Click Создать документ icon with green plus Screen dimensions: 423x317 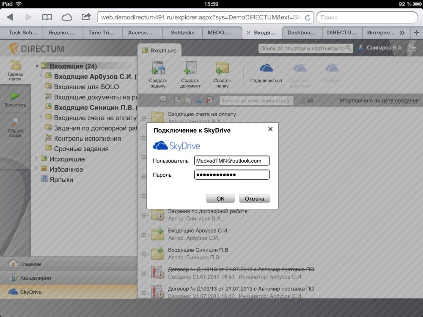coord(190,68)
